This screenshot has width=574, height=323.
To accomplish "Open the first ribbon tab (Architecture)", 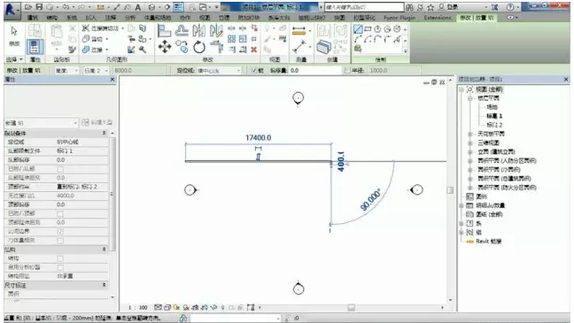I will click(x=33, y=18).
